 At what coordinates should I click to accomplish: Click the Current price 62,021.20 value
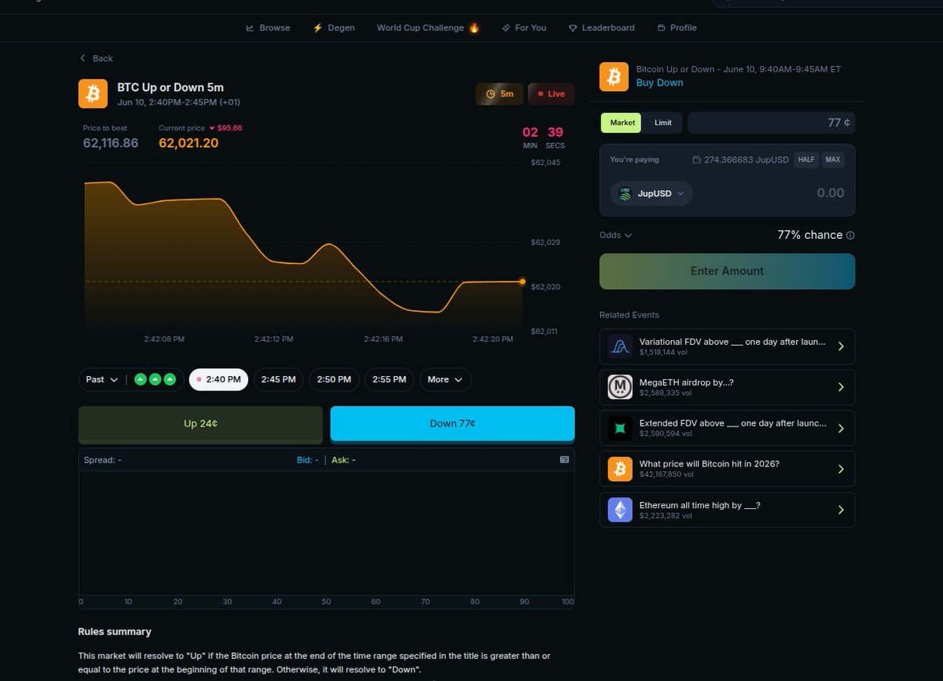tap(189, 143)
